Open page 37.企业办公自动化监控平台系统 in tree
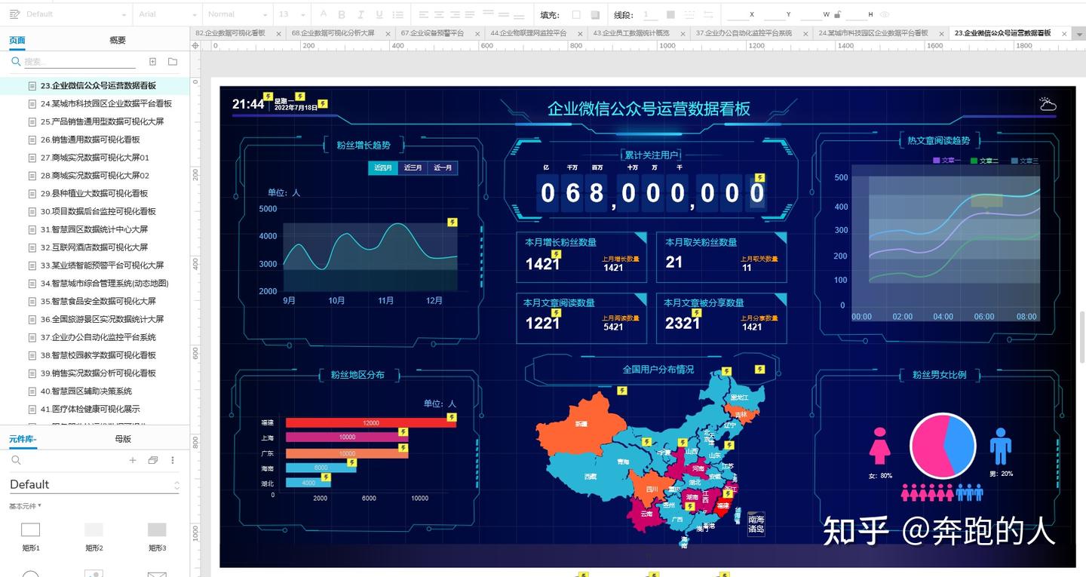The width and height of the screenshot is (1086, 577). 98,337
